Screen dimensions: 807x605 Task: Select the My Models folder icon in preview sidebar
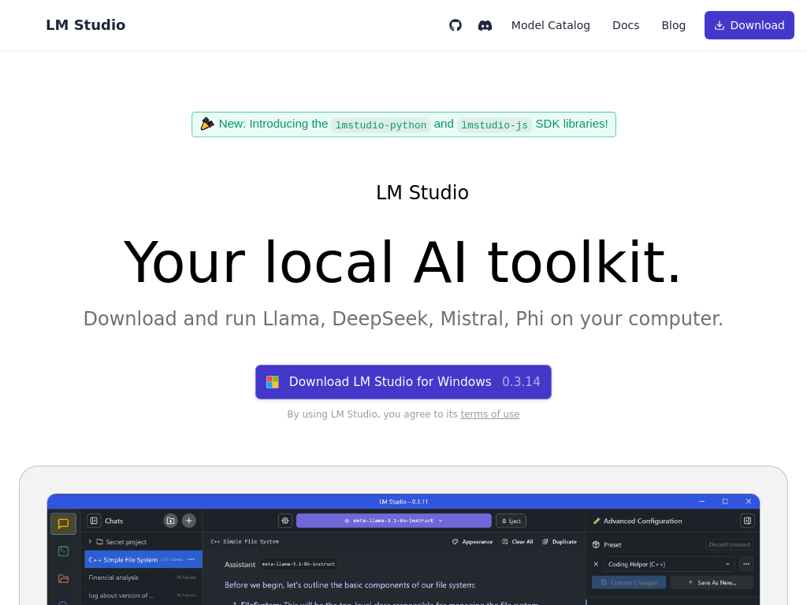pyautogui.click(x=63, y=579)
